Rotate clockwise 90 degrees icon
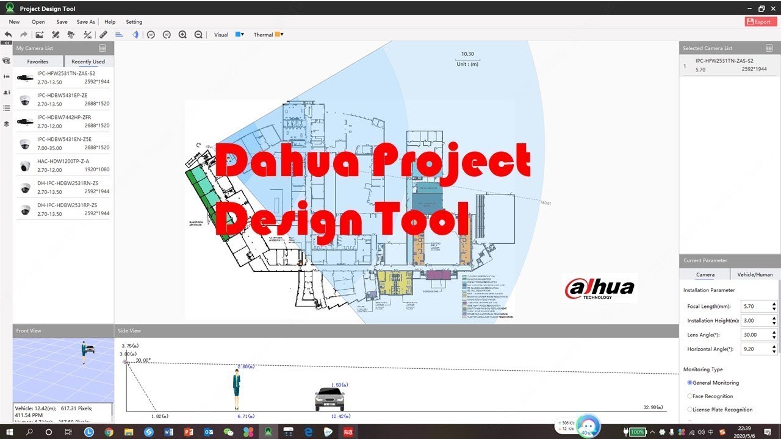The image size is (781, 439). coord(167,35)
